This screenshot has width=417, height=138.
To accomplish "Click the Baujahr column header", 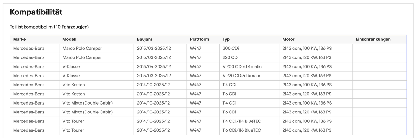I will (145, 39).
